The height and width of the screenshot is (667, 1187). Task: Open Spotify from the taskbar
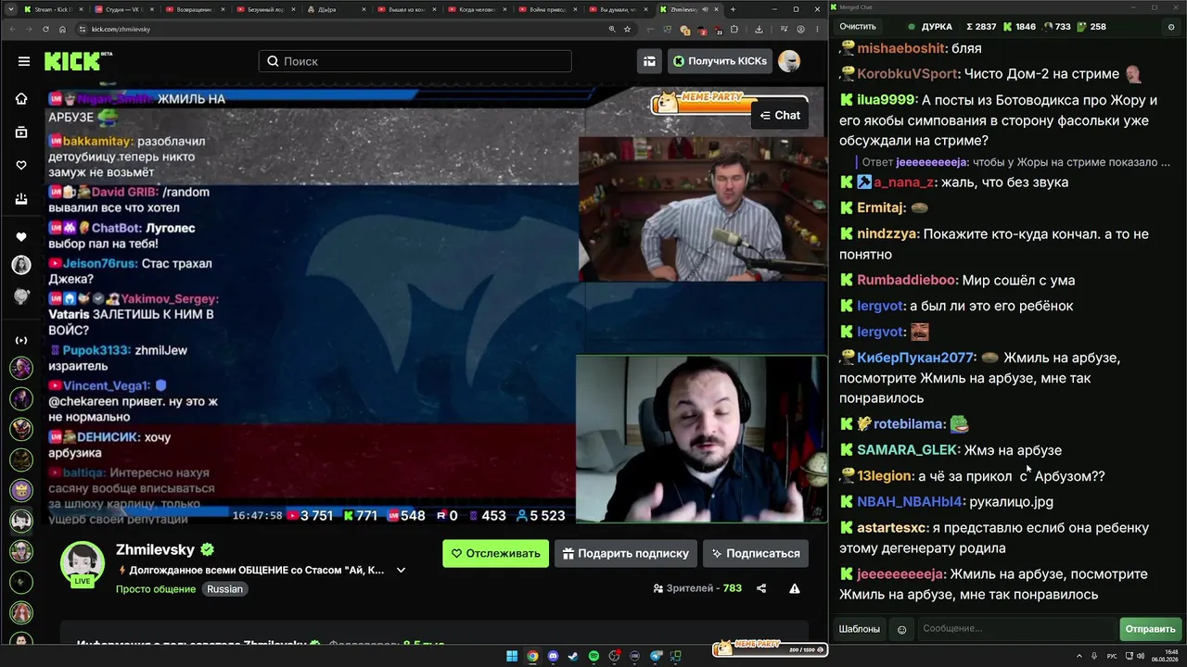click(x=594, y=656)
